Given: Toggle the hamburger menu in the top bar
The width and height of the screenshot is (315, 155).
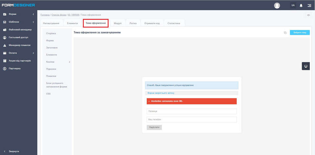Looking at the screenshot, I should tap(309, 6).
